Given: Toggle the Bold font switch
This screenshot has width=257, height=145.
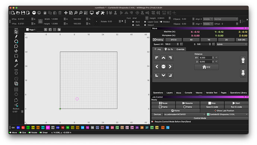Looking at the screenshot, I should coord(133,22).
